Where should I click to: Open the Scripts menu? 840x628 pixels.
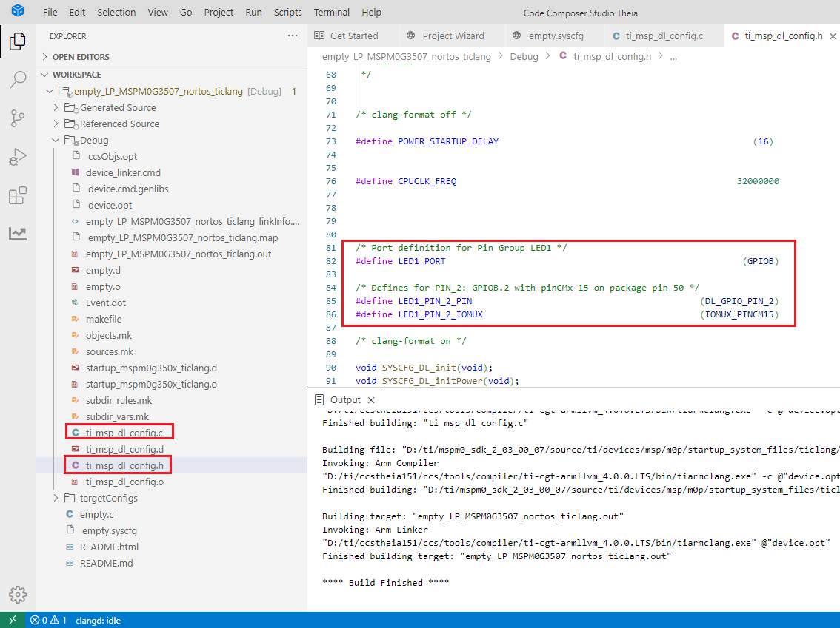[x=287, y=13]
